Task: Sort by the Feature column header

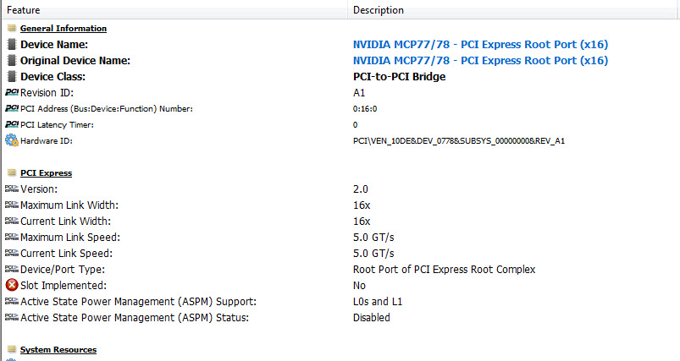Action: click(174, 9)
